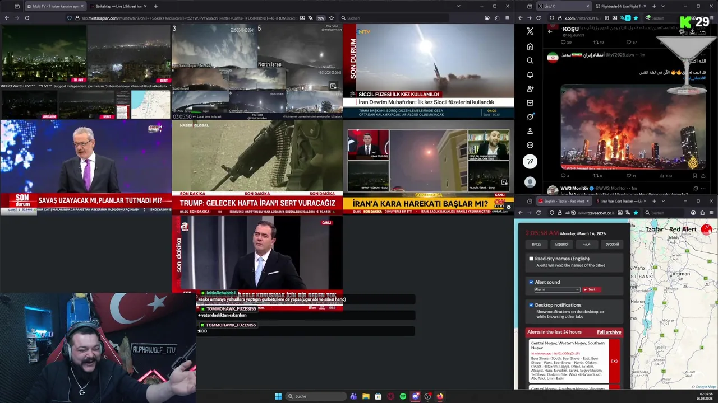Image resolution: width=718 pixels, height=403 pixels.
Task: Like the burning towers tweet
Action: tap(630, 176)
